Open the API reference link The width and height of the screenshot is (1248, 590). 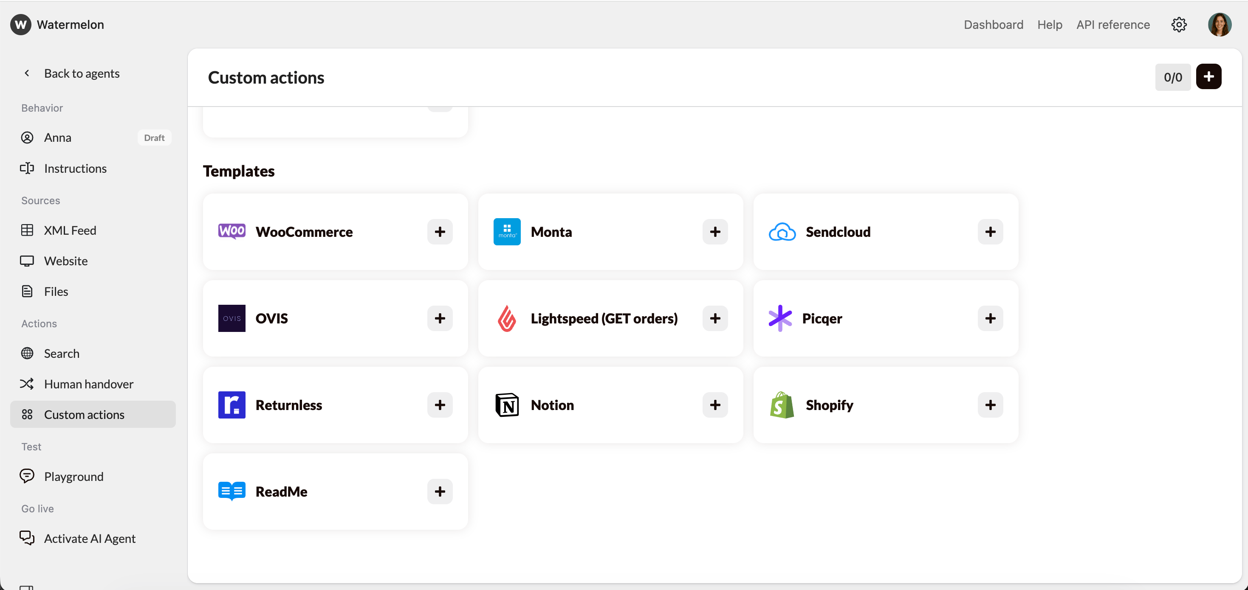[x=1113, y=25]
